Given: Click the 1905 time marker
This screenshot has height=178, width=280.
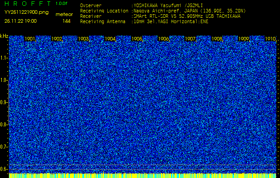Looking at the screenshot, I should (x=137, y=39).
